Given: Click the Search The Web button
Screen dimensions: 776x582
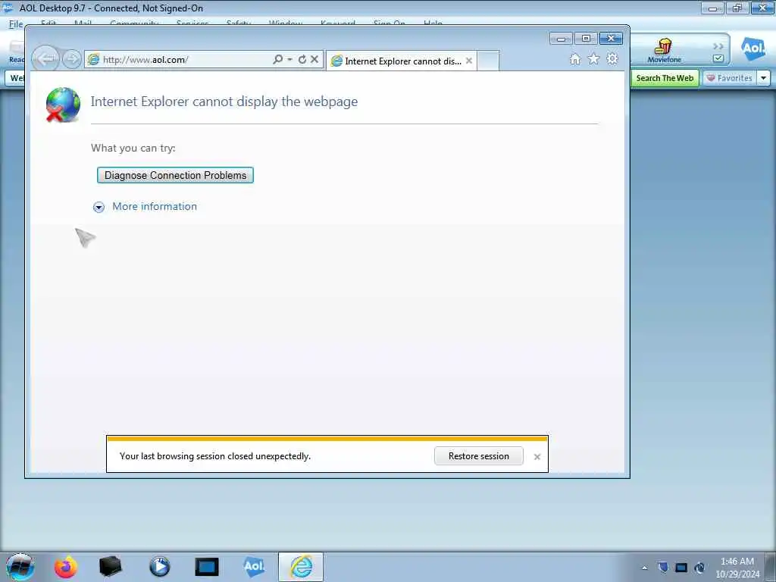Looking at the screenshot, I should pos(665,78).
